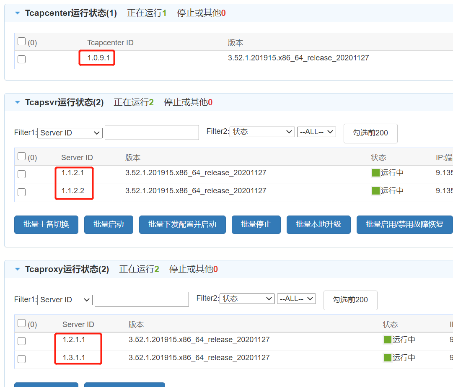Collapse the Tcapcenter运行状态 section arrow
453x387 pixels.
[17, 13]
